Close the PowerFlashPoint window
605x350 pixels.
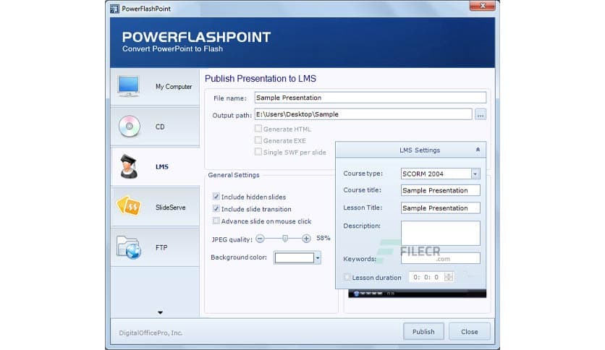coord(482,5)
